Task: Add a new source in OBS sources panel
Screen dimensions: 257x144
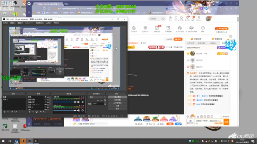Action: (30, 112)
